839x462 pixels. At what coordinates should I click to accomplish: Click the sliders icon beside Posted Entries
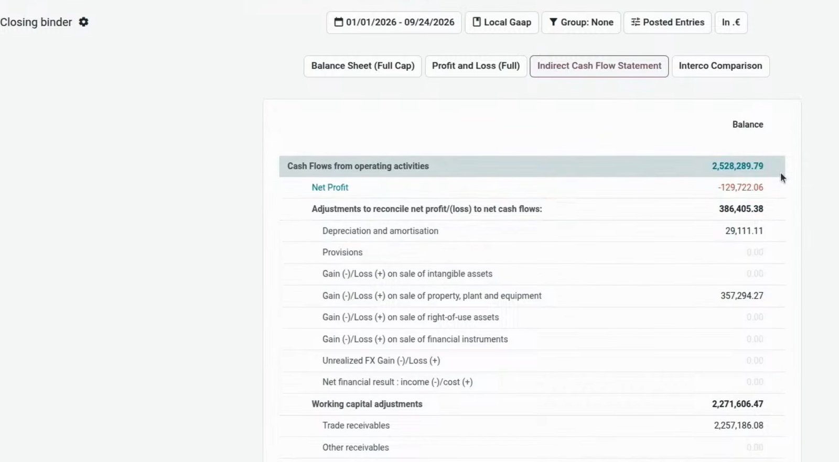(636, 22)
